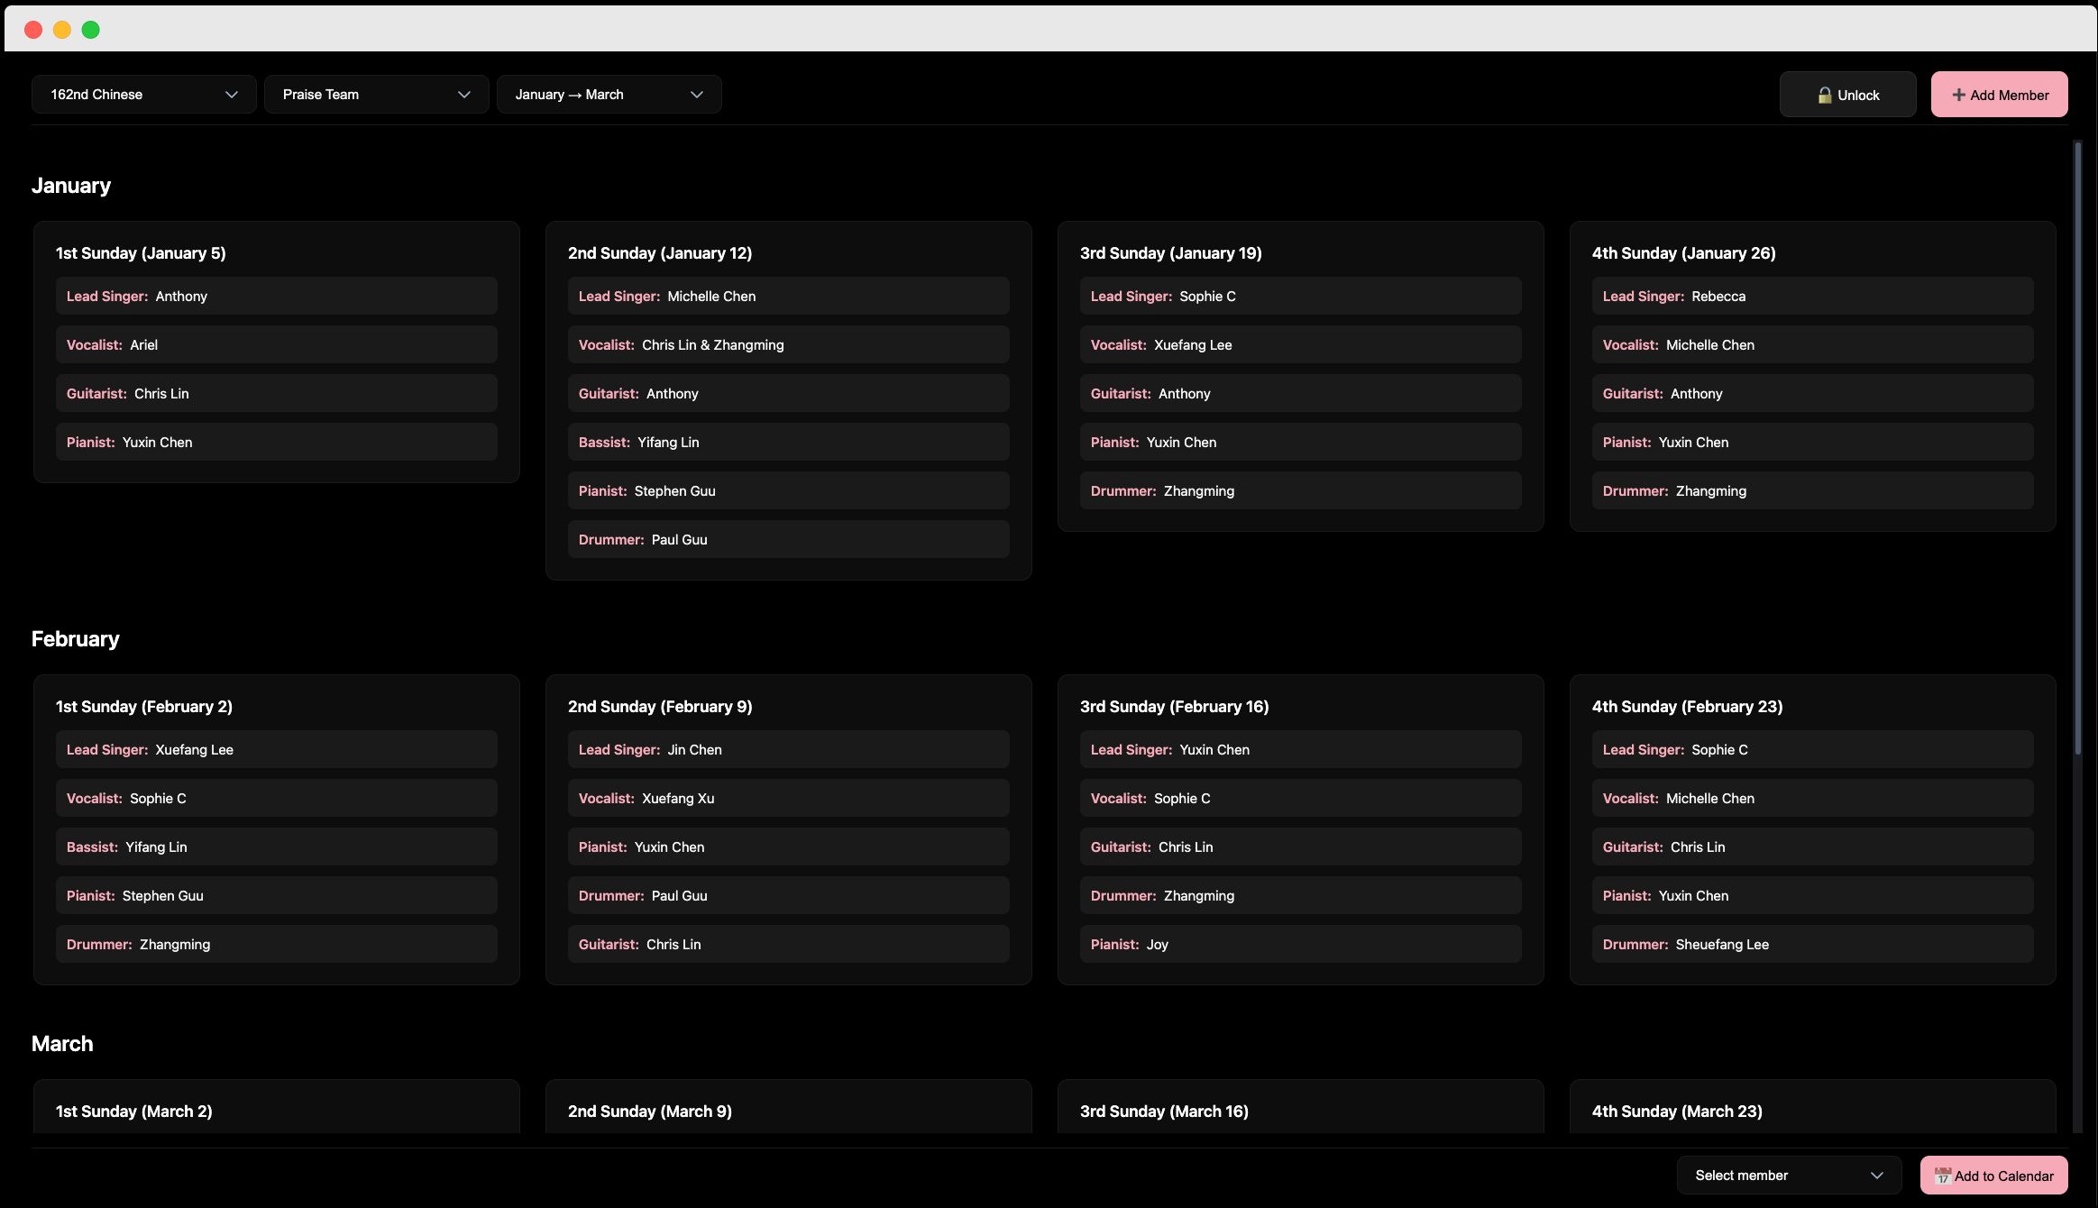Click the February month heading
The image size is (2098, 1208).
(x=76, y=639)
